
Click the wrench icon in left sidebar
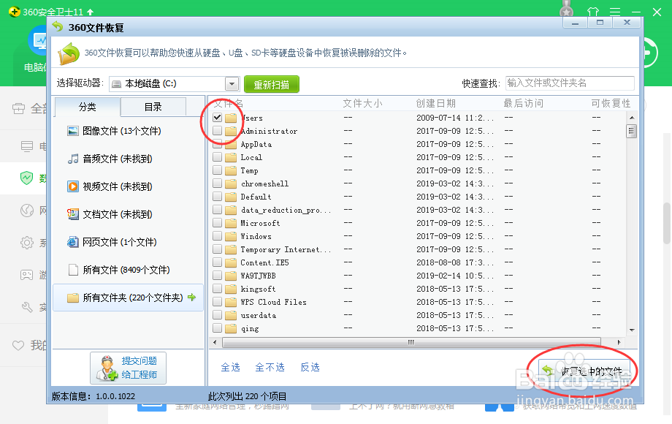point(26,307)
